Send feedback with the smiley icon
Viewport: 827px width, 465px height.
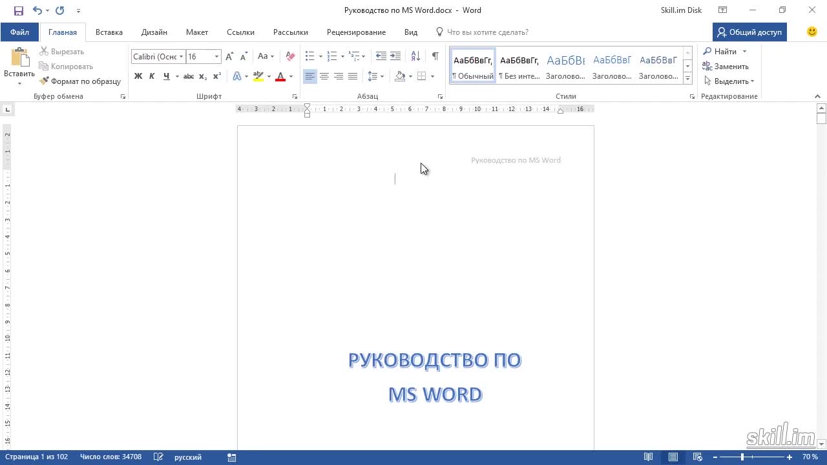pos(812,32)
